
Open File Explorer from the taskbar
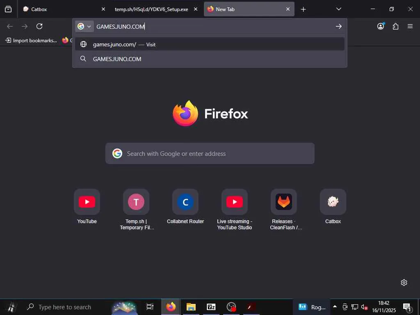pyautogui.click(x=191, y=307)
